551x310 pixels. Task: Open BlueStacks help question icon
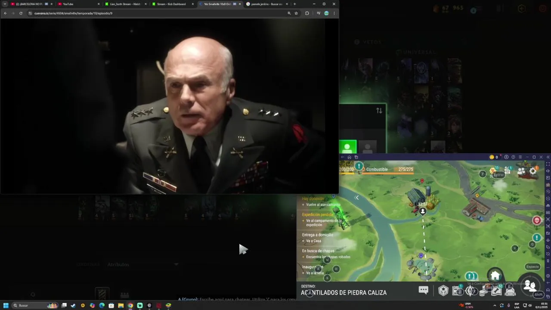click(513, 157)
